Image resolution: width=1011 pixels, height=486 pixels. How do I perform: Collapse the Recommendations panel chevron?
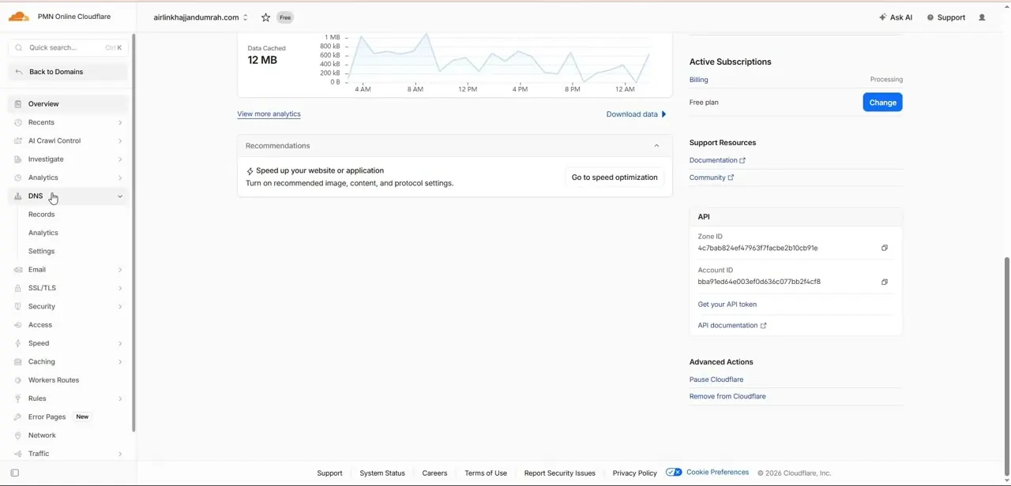click(656, 146)
